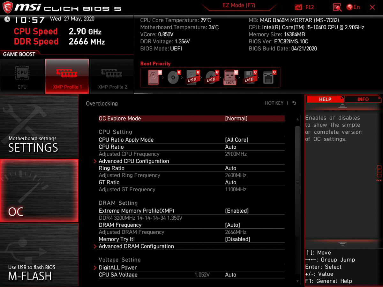The height and width of the screenshot is (287, 383).
Task: Open M-FLASH to flash BIOS
Action: [x=39, y=254]
